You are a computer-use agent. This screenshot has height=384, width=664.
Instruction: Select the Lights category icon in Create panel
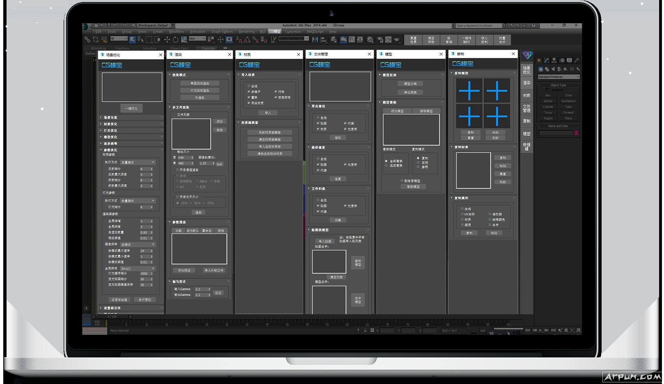[553, 69]
